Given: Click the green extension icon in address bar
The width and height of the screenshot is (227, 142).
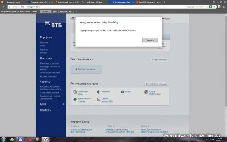Looking at the screenshot, I should 211,7.
